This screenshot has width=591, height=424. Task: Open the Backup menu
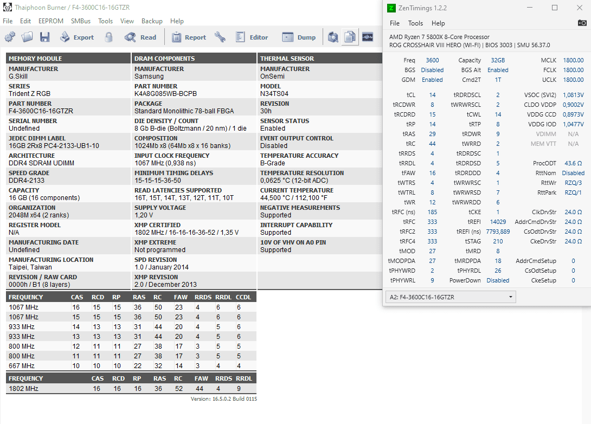[x=152, y=21]
